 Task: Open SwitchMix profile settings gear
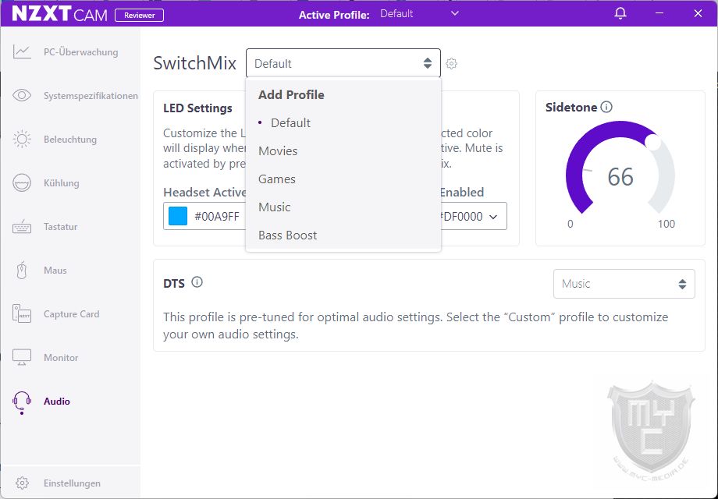click(x=452, y=64)
